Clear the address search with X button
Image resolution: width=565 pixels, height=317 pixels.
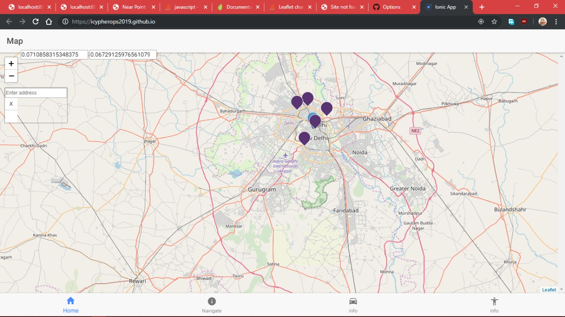[x=11, y=104]
